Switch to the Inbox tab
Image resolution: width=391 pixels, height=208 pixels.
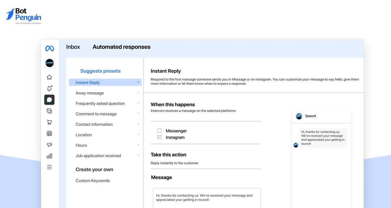coord(73,47)
